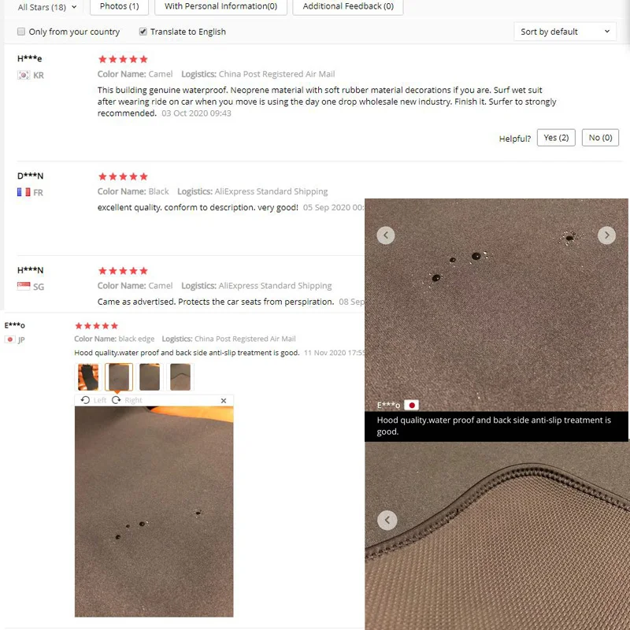Image resolution: width=630 pixels, height=630 pixels.
Task: Filter reviews by Photos (1)
Action: tap(120, 6)
